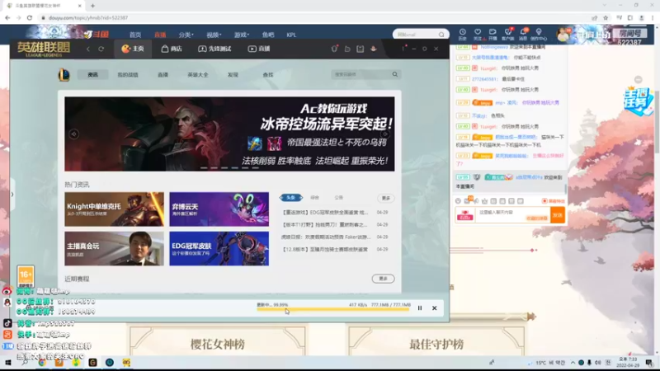
Task: Switch to the 先锋测试 tab
Action: click(x=214, y=49)
